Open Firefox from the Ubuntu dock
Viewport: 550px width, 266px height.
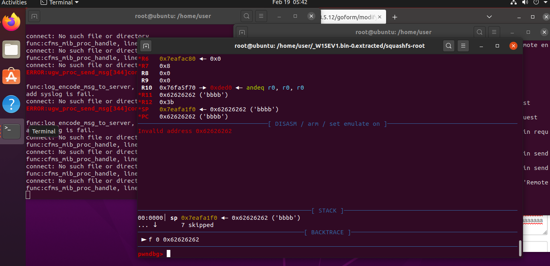click(11, 22)
